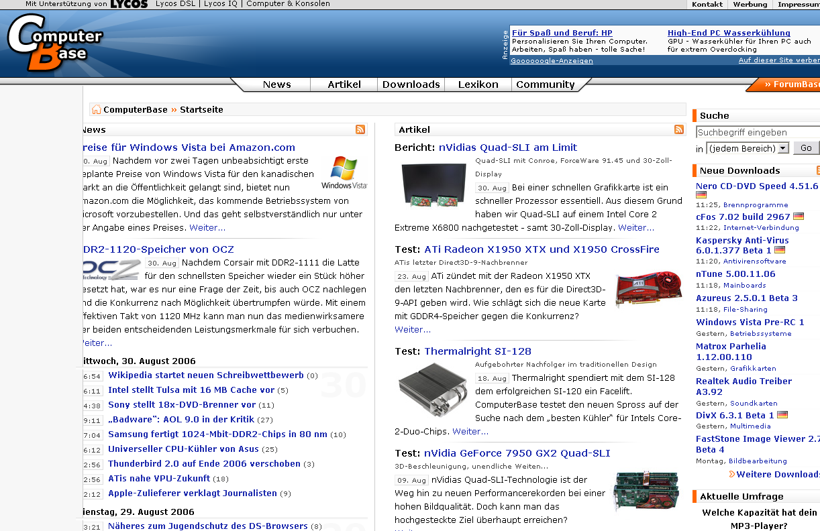Open the DDR2-1120-Speicher von OCZ headline
This screenshot has width=820, height=531.
coord(158,249)
